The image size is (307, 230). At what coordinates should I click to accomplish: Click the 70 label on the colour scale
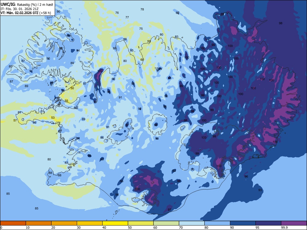[181, 228]
